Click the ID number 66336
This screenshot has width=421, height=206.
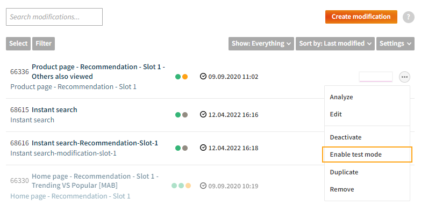pyautogui.click(x=19, y=71)
